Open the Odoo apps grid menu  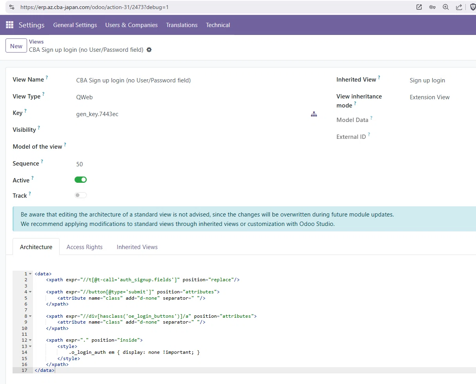(x=9, y=25)
